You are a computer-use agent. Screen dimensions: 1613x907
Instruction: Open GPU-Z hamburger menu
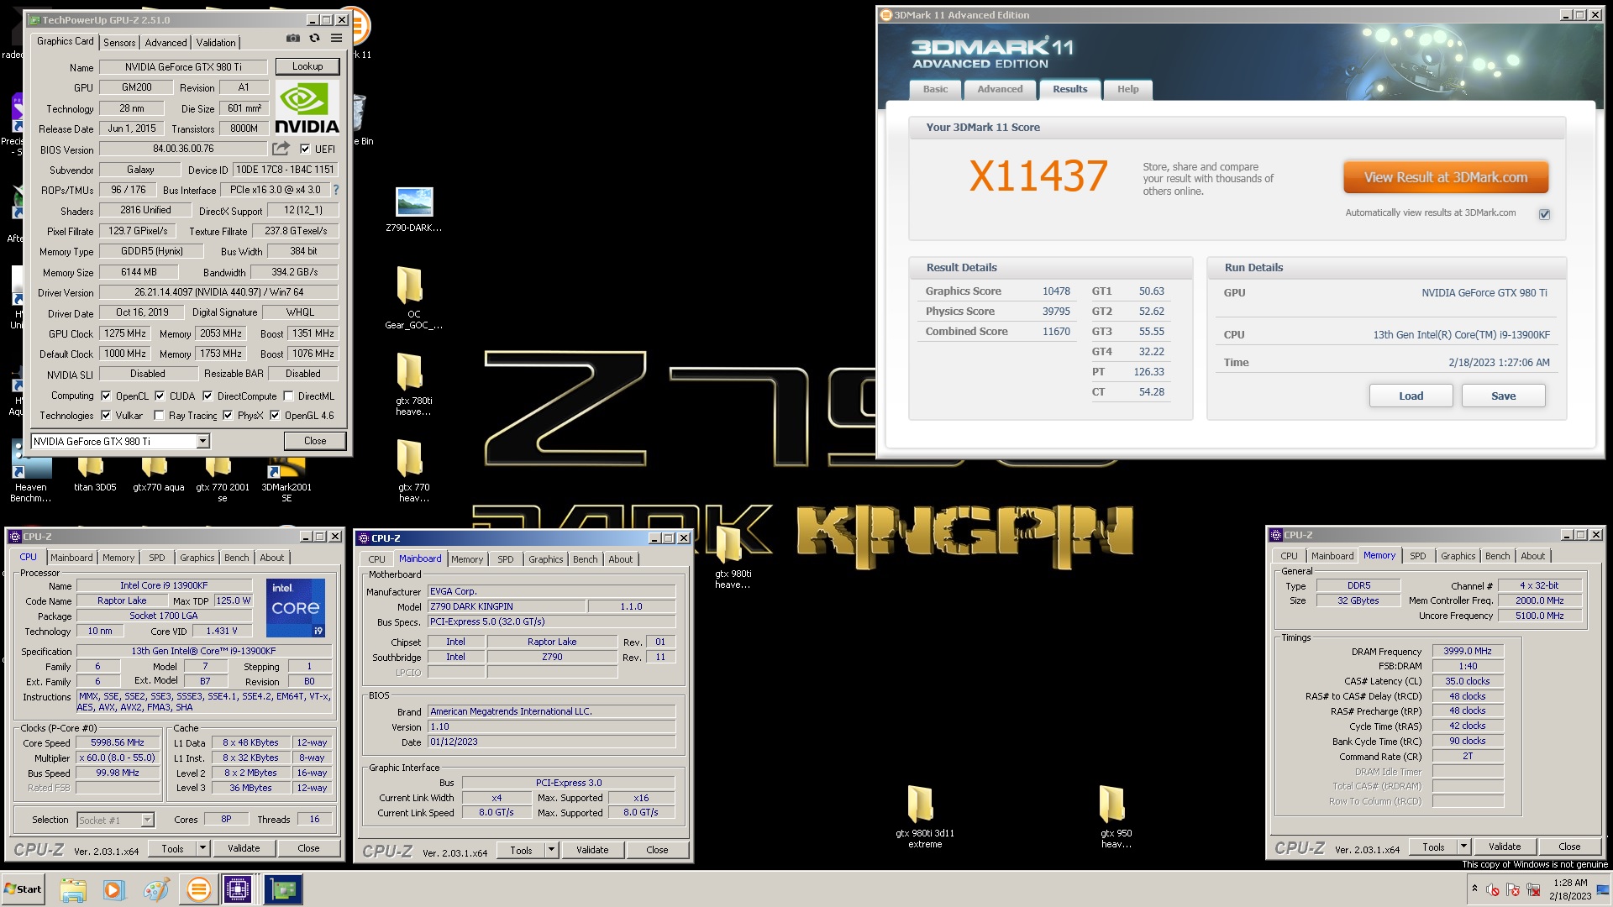336,39
